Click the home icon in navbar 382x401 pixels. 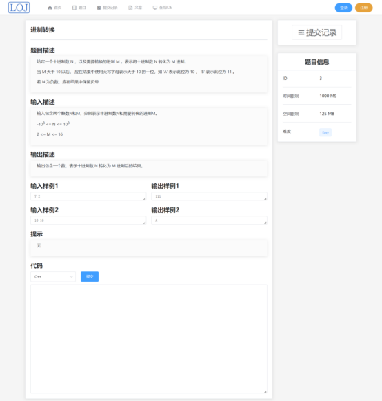point(50,8)
